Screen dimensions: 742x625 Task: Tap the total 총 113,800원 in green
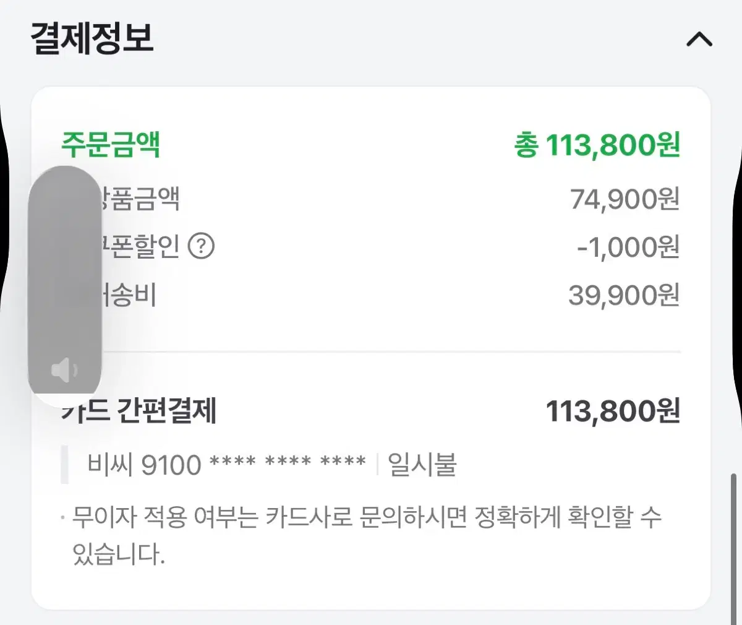[x=597, y=145]
